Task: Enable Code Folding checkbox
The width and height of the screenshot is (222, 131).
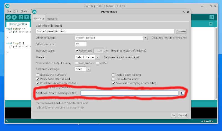Action: pos(113,75)
